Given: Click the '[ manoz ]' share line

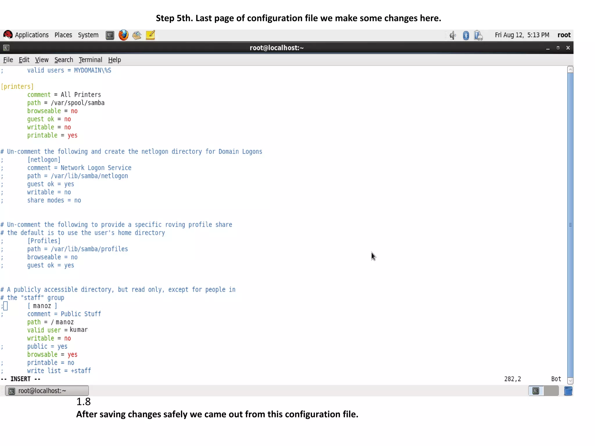Looking at the screenshot, I should (x=42, y=306).
